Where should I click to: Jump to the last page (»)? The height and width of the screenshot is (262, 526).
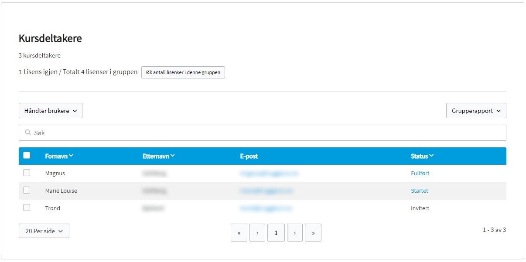tap(313, 233)
